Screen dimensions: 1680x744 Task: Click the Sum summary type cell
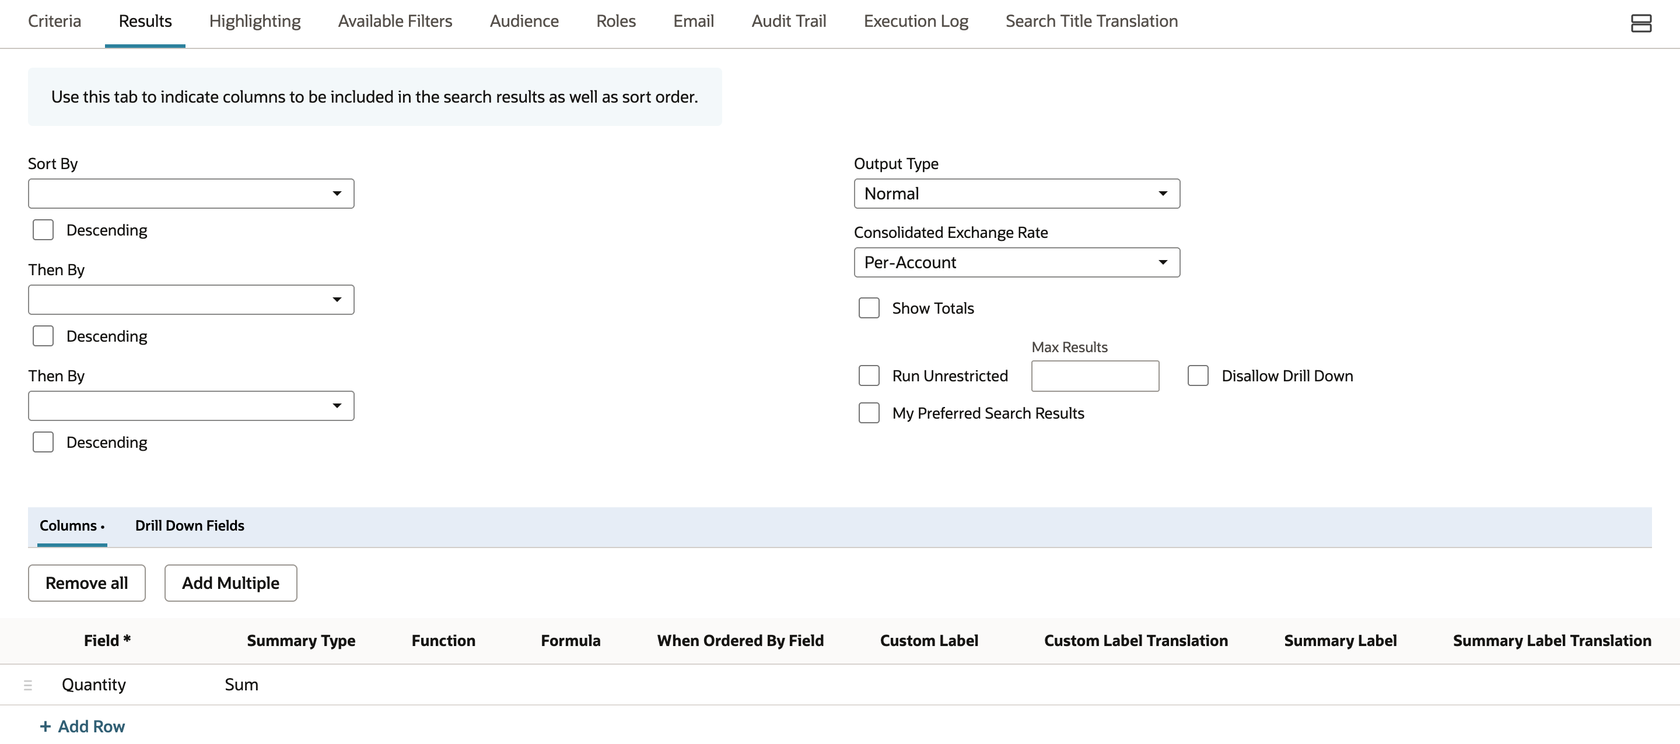pos(242,685)
